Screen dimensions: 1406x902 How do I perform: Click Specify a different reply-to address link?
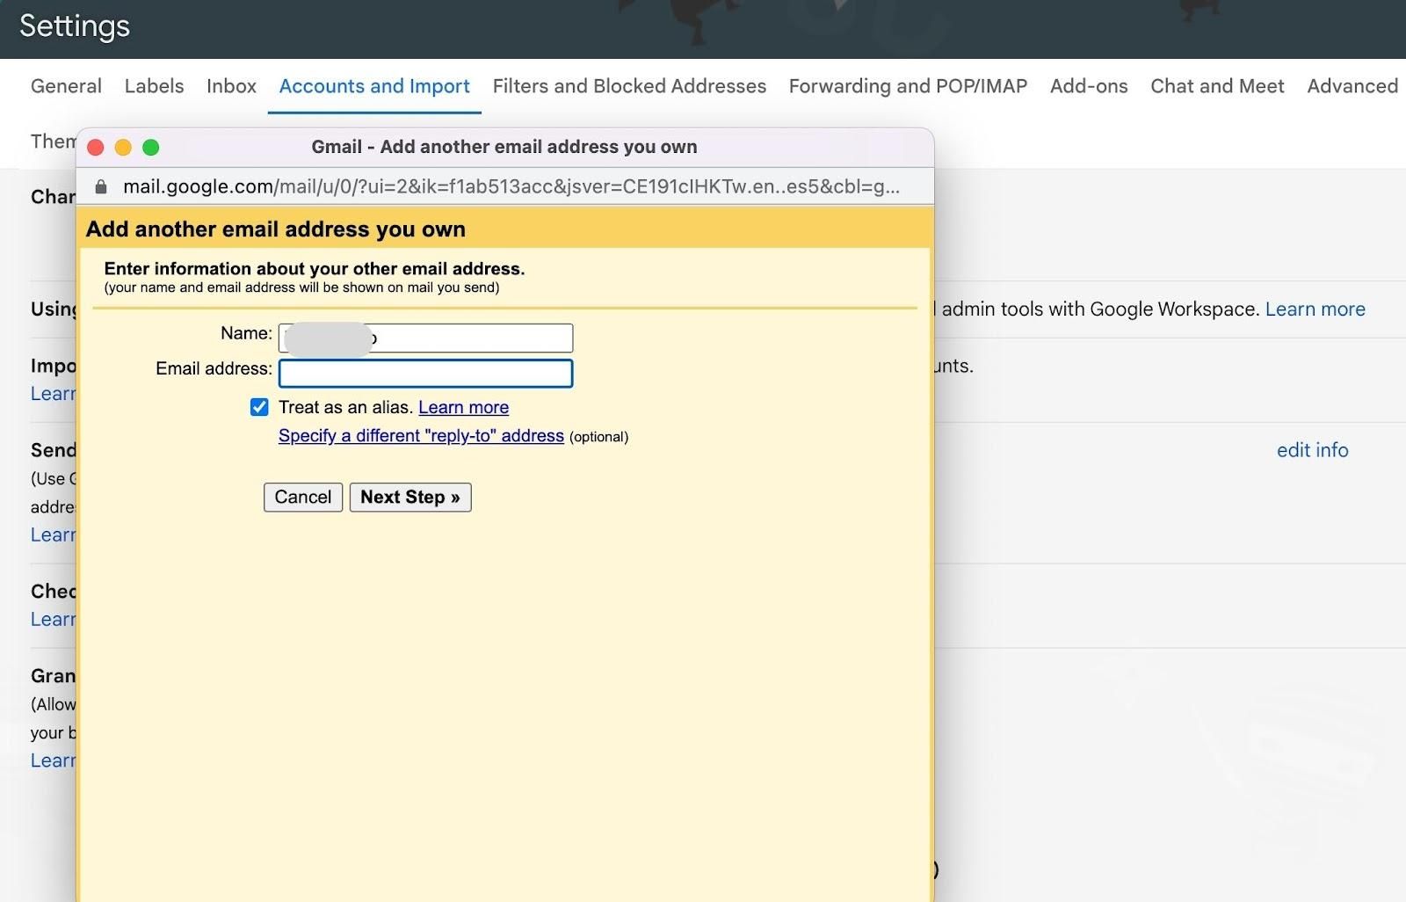[421, 436]
